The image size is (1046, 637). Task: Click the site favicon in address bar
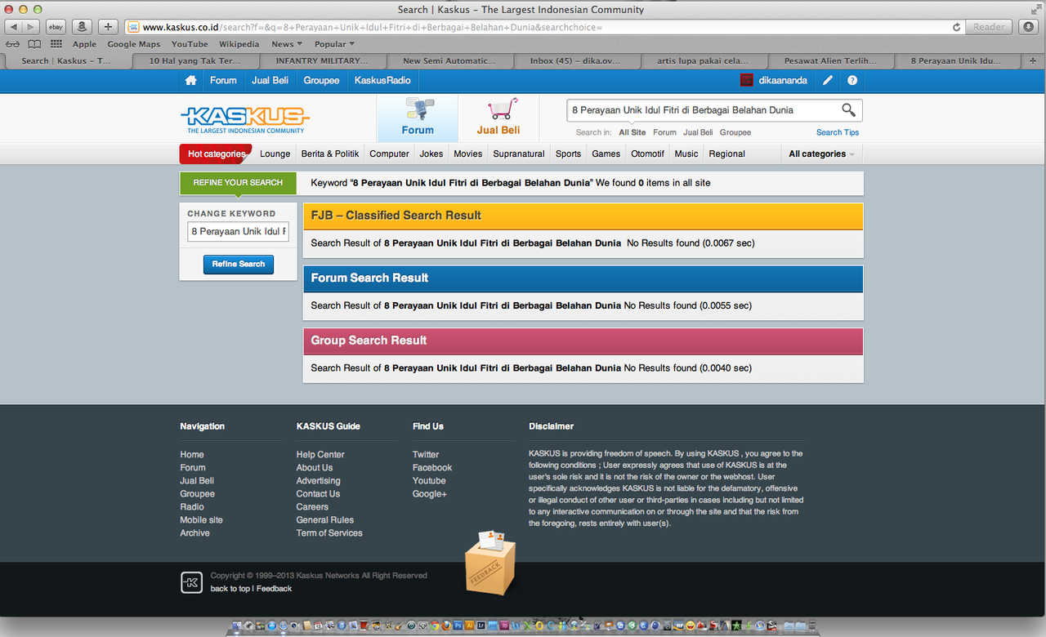(133, 27)
